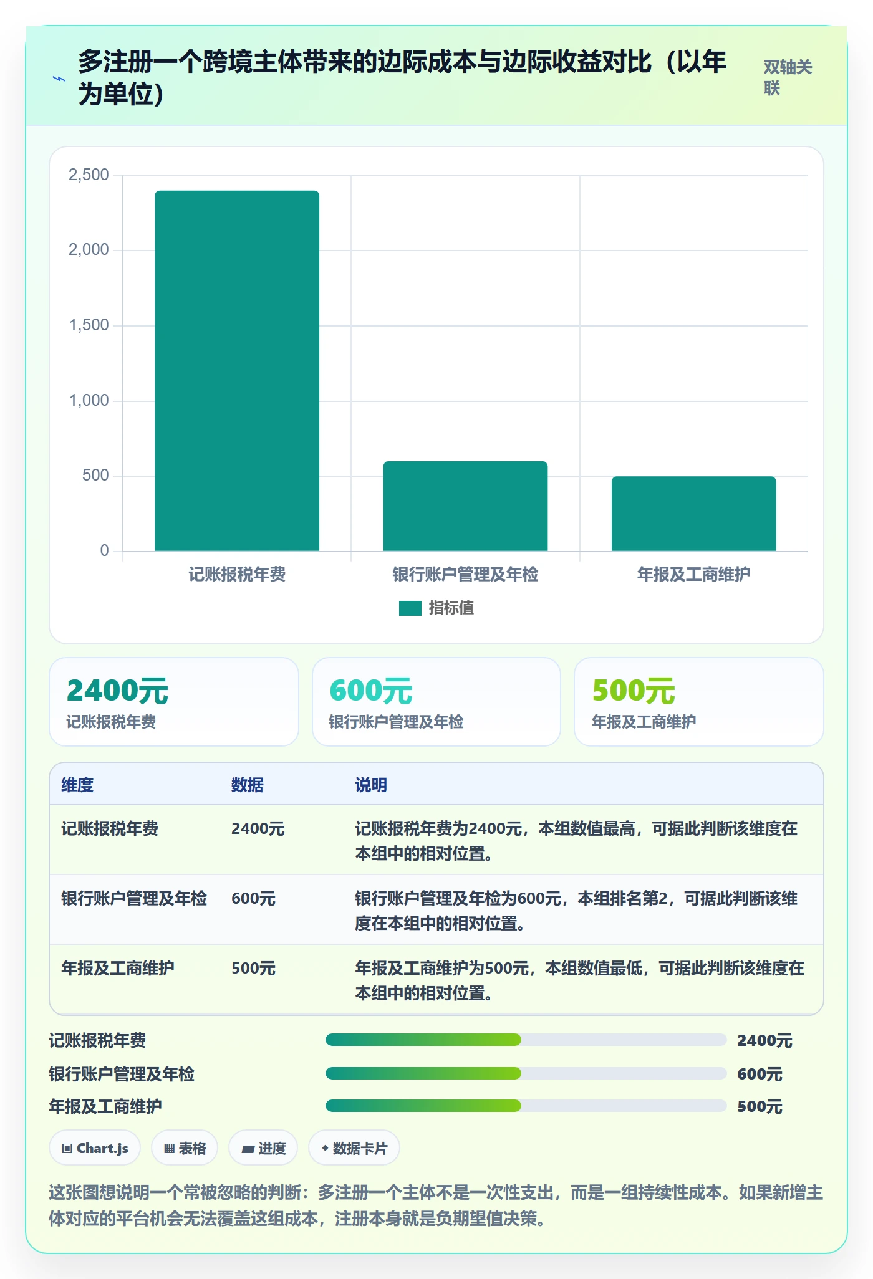
Task: Click the 记账报税年费 progress bar
Action: point(526,1040)
